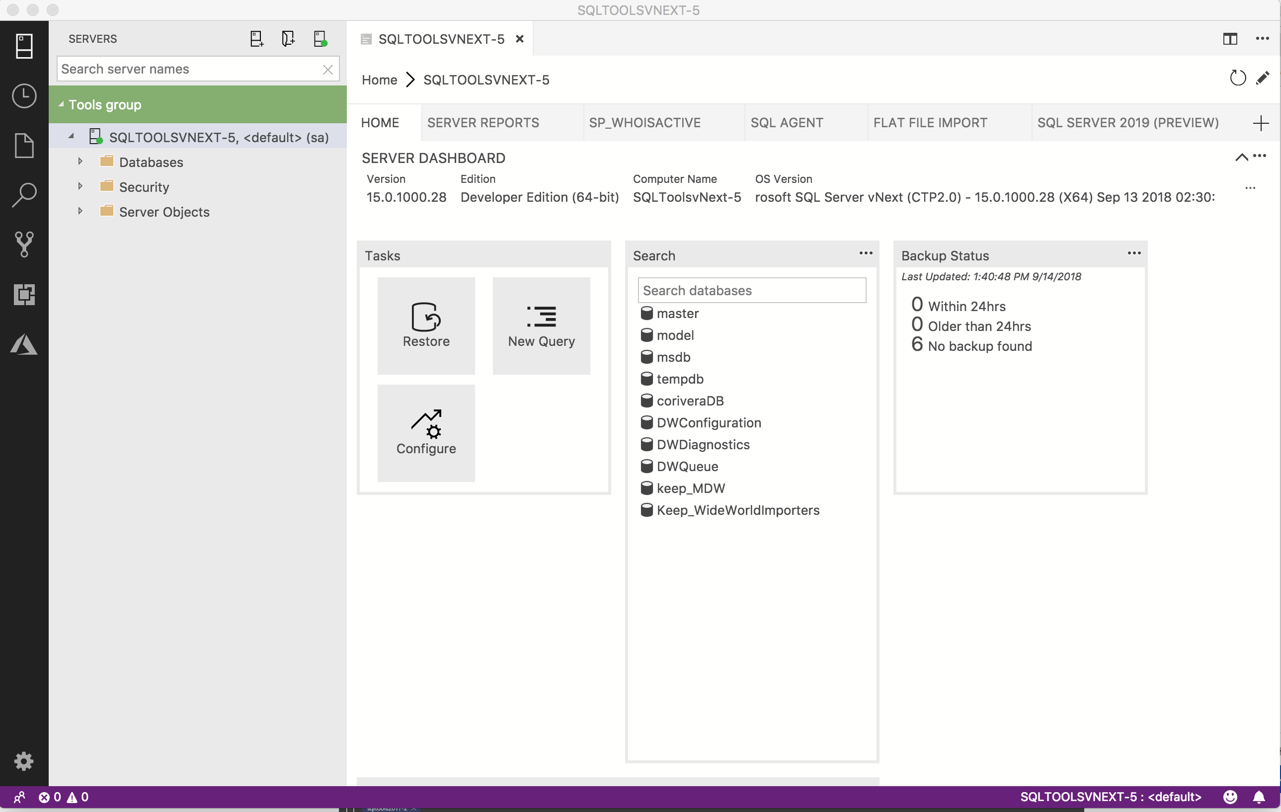The height and width of the screenshot is (812, 1281).
Task: Click the Search overflow menu button
Action: point(865,254)
